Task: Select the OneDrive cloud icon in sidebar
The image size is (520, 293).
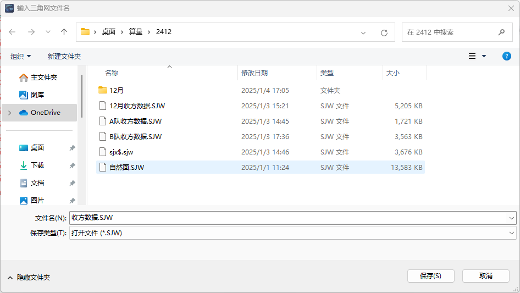Action: tap(24, 113)
